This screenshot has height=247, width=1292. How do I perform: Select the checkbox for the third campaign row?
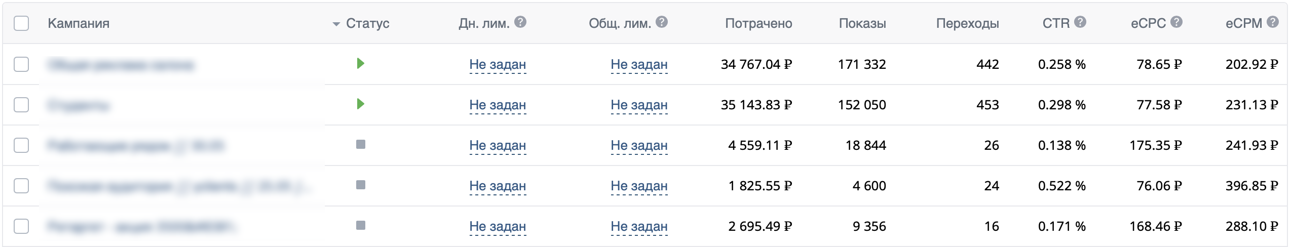point(21,145)
